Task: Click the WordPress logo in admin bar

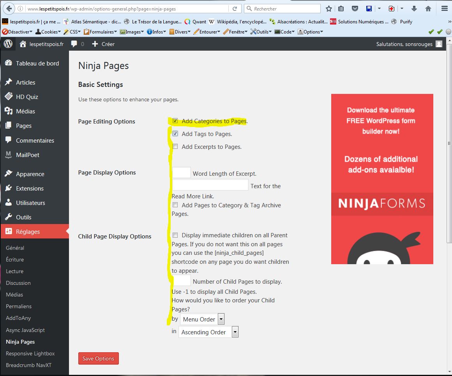Action: coord(8,44)
